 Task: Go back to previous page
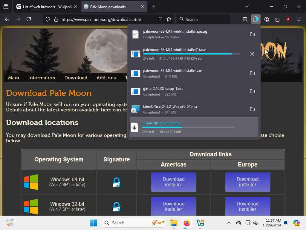tap(7, 19)
